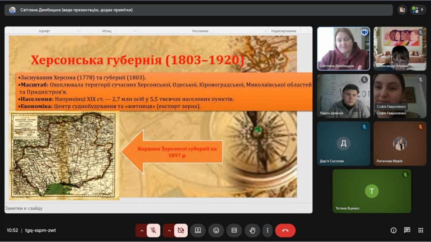Screen dimensions: 431x242
Task: Raise your hand in the meeting
Action: pos(253,230)
